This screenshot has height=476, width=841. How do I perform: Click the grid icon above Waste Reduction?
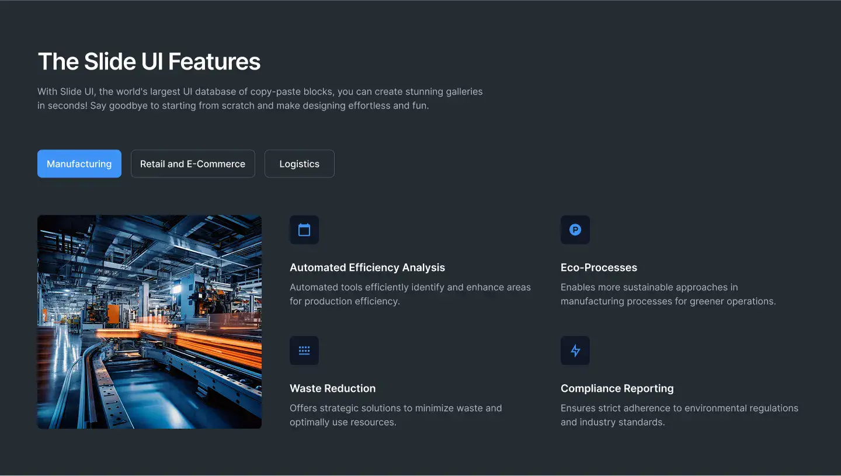coord(304,350)
